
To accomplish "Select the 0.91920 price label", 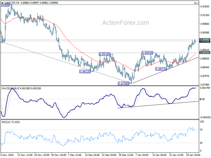I will (5, 5).
